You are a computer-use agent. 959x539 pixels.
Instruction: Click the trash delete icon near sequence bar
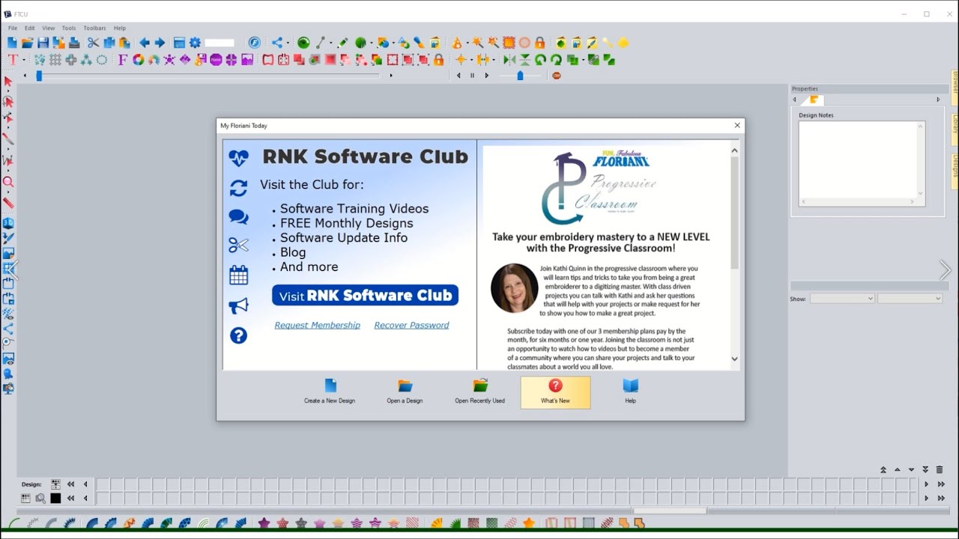(x=940, y=470)
